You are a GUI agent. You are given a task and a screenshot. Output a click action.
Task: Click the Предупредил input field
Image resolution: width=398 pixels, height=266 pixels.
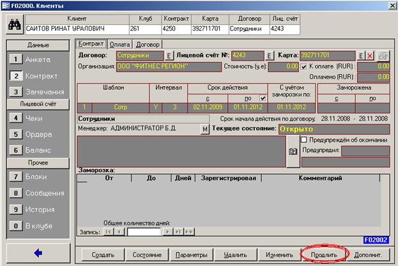tap(365, 151)
